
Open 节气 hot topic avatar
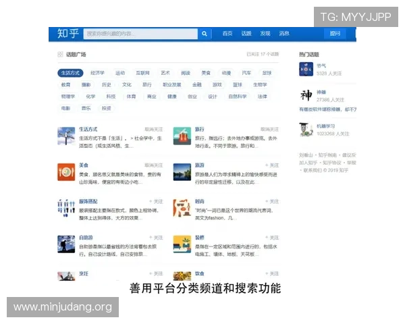pyautogui.click(x=306, y=70)
